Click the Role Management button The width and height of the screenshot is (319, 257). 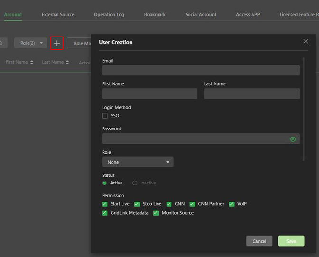79,43
